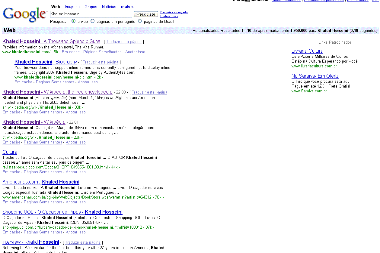Translate the English Wikipedia result page
The width and height of the screenshot is (380, 253).
[149, 92]
